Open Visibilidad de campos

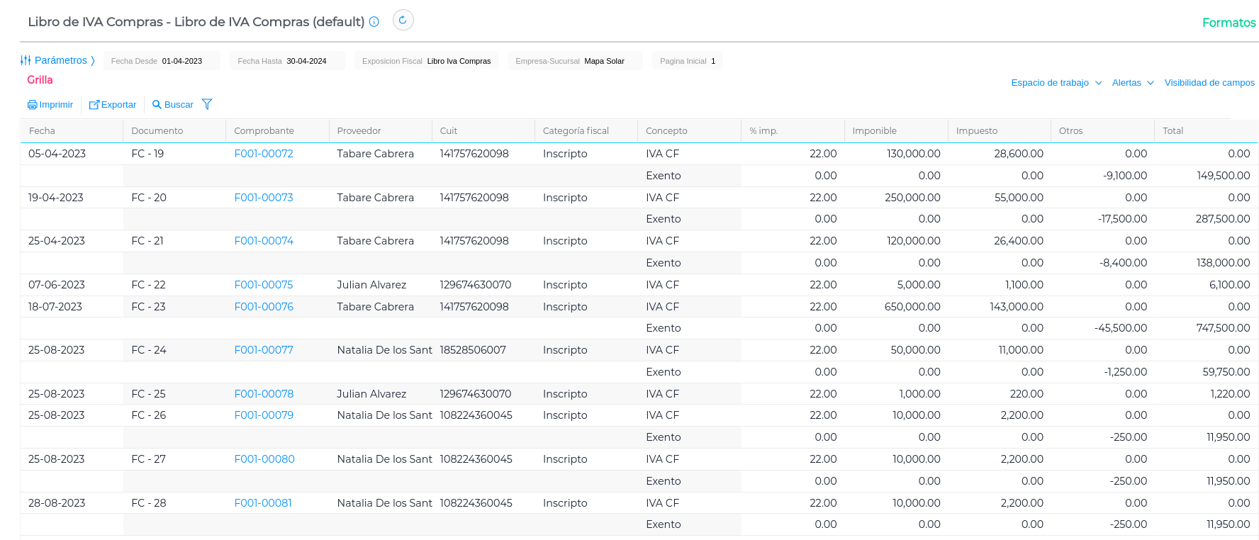(1209, 83)
